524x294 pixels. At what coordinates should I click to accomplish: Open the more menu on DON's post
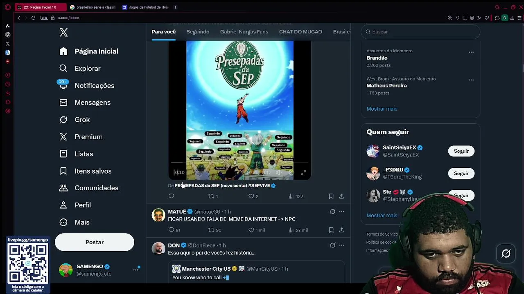pos(341,245)
